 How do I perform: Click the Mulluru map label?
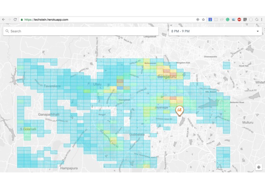coord(248,123)
